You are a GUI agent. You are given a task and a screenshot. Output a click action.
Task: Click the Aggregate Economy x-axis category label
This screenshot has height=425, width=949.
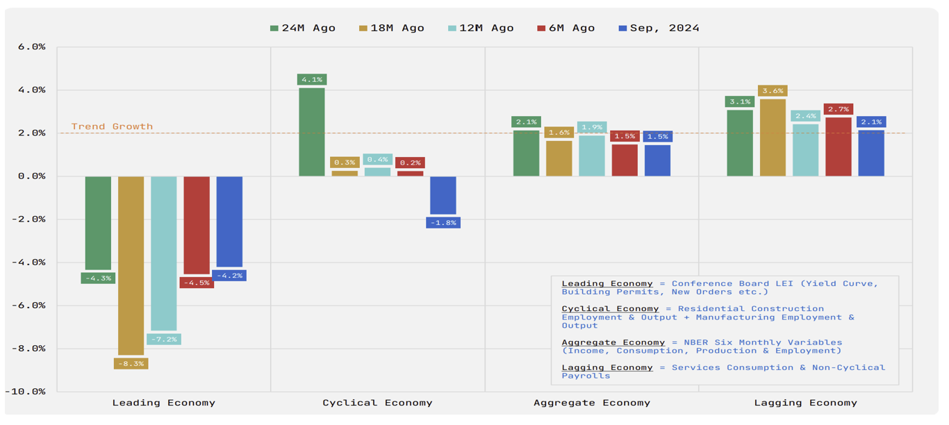[x=592, y=403]
